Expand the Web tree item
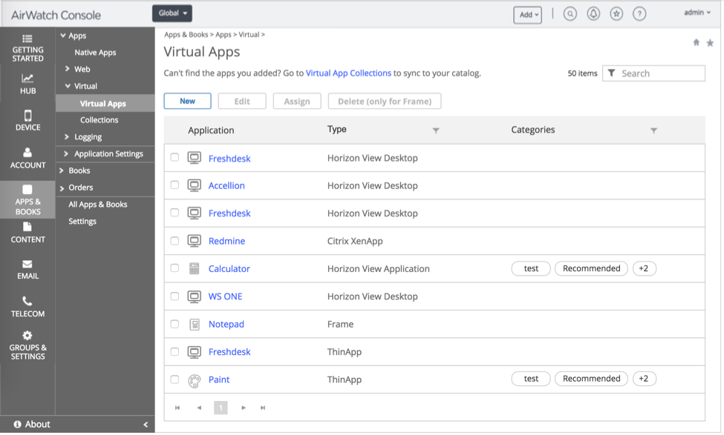The height and width of the screenshot is (435, 724). pos(68,69)
